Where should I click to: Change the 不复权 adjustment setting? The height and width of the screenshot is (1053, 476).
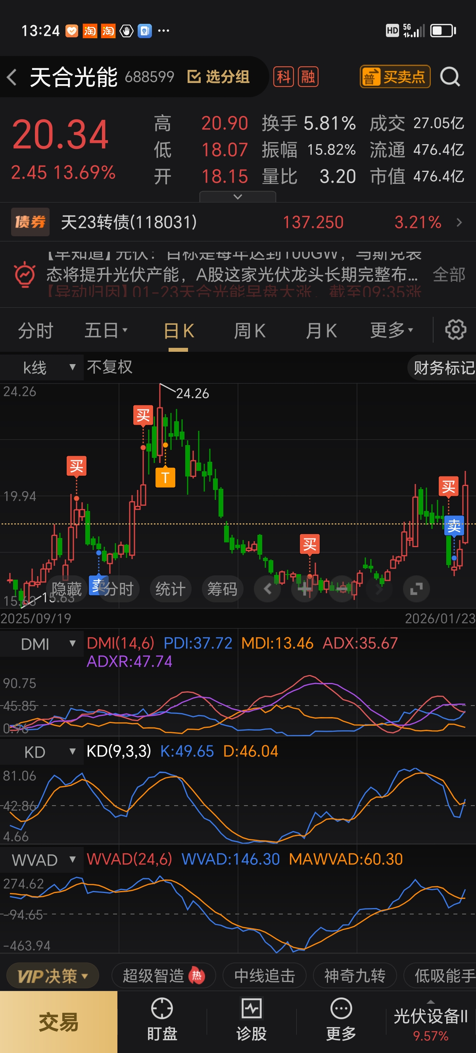click(x=109, y=367)
